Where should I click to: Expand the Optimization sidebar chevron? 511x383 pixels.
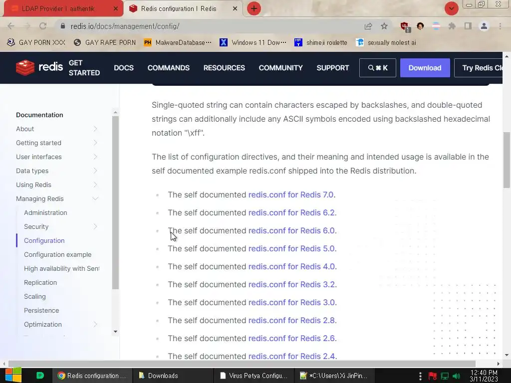point(95,324)
